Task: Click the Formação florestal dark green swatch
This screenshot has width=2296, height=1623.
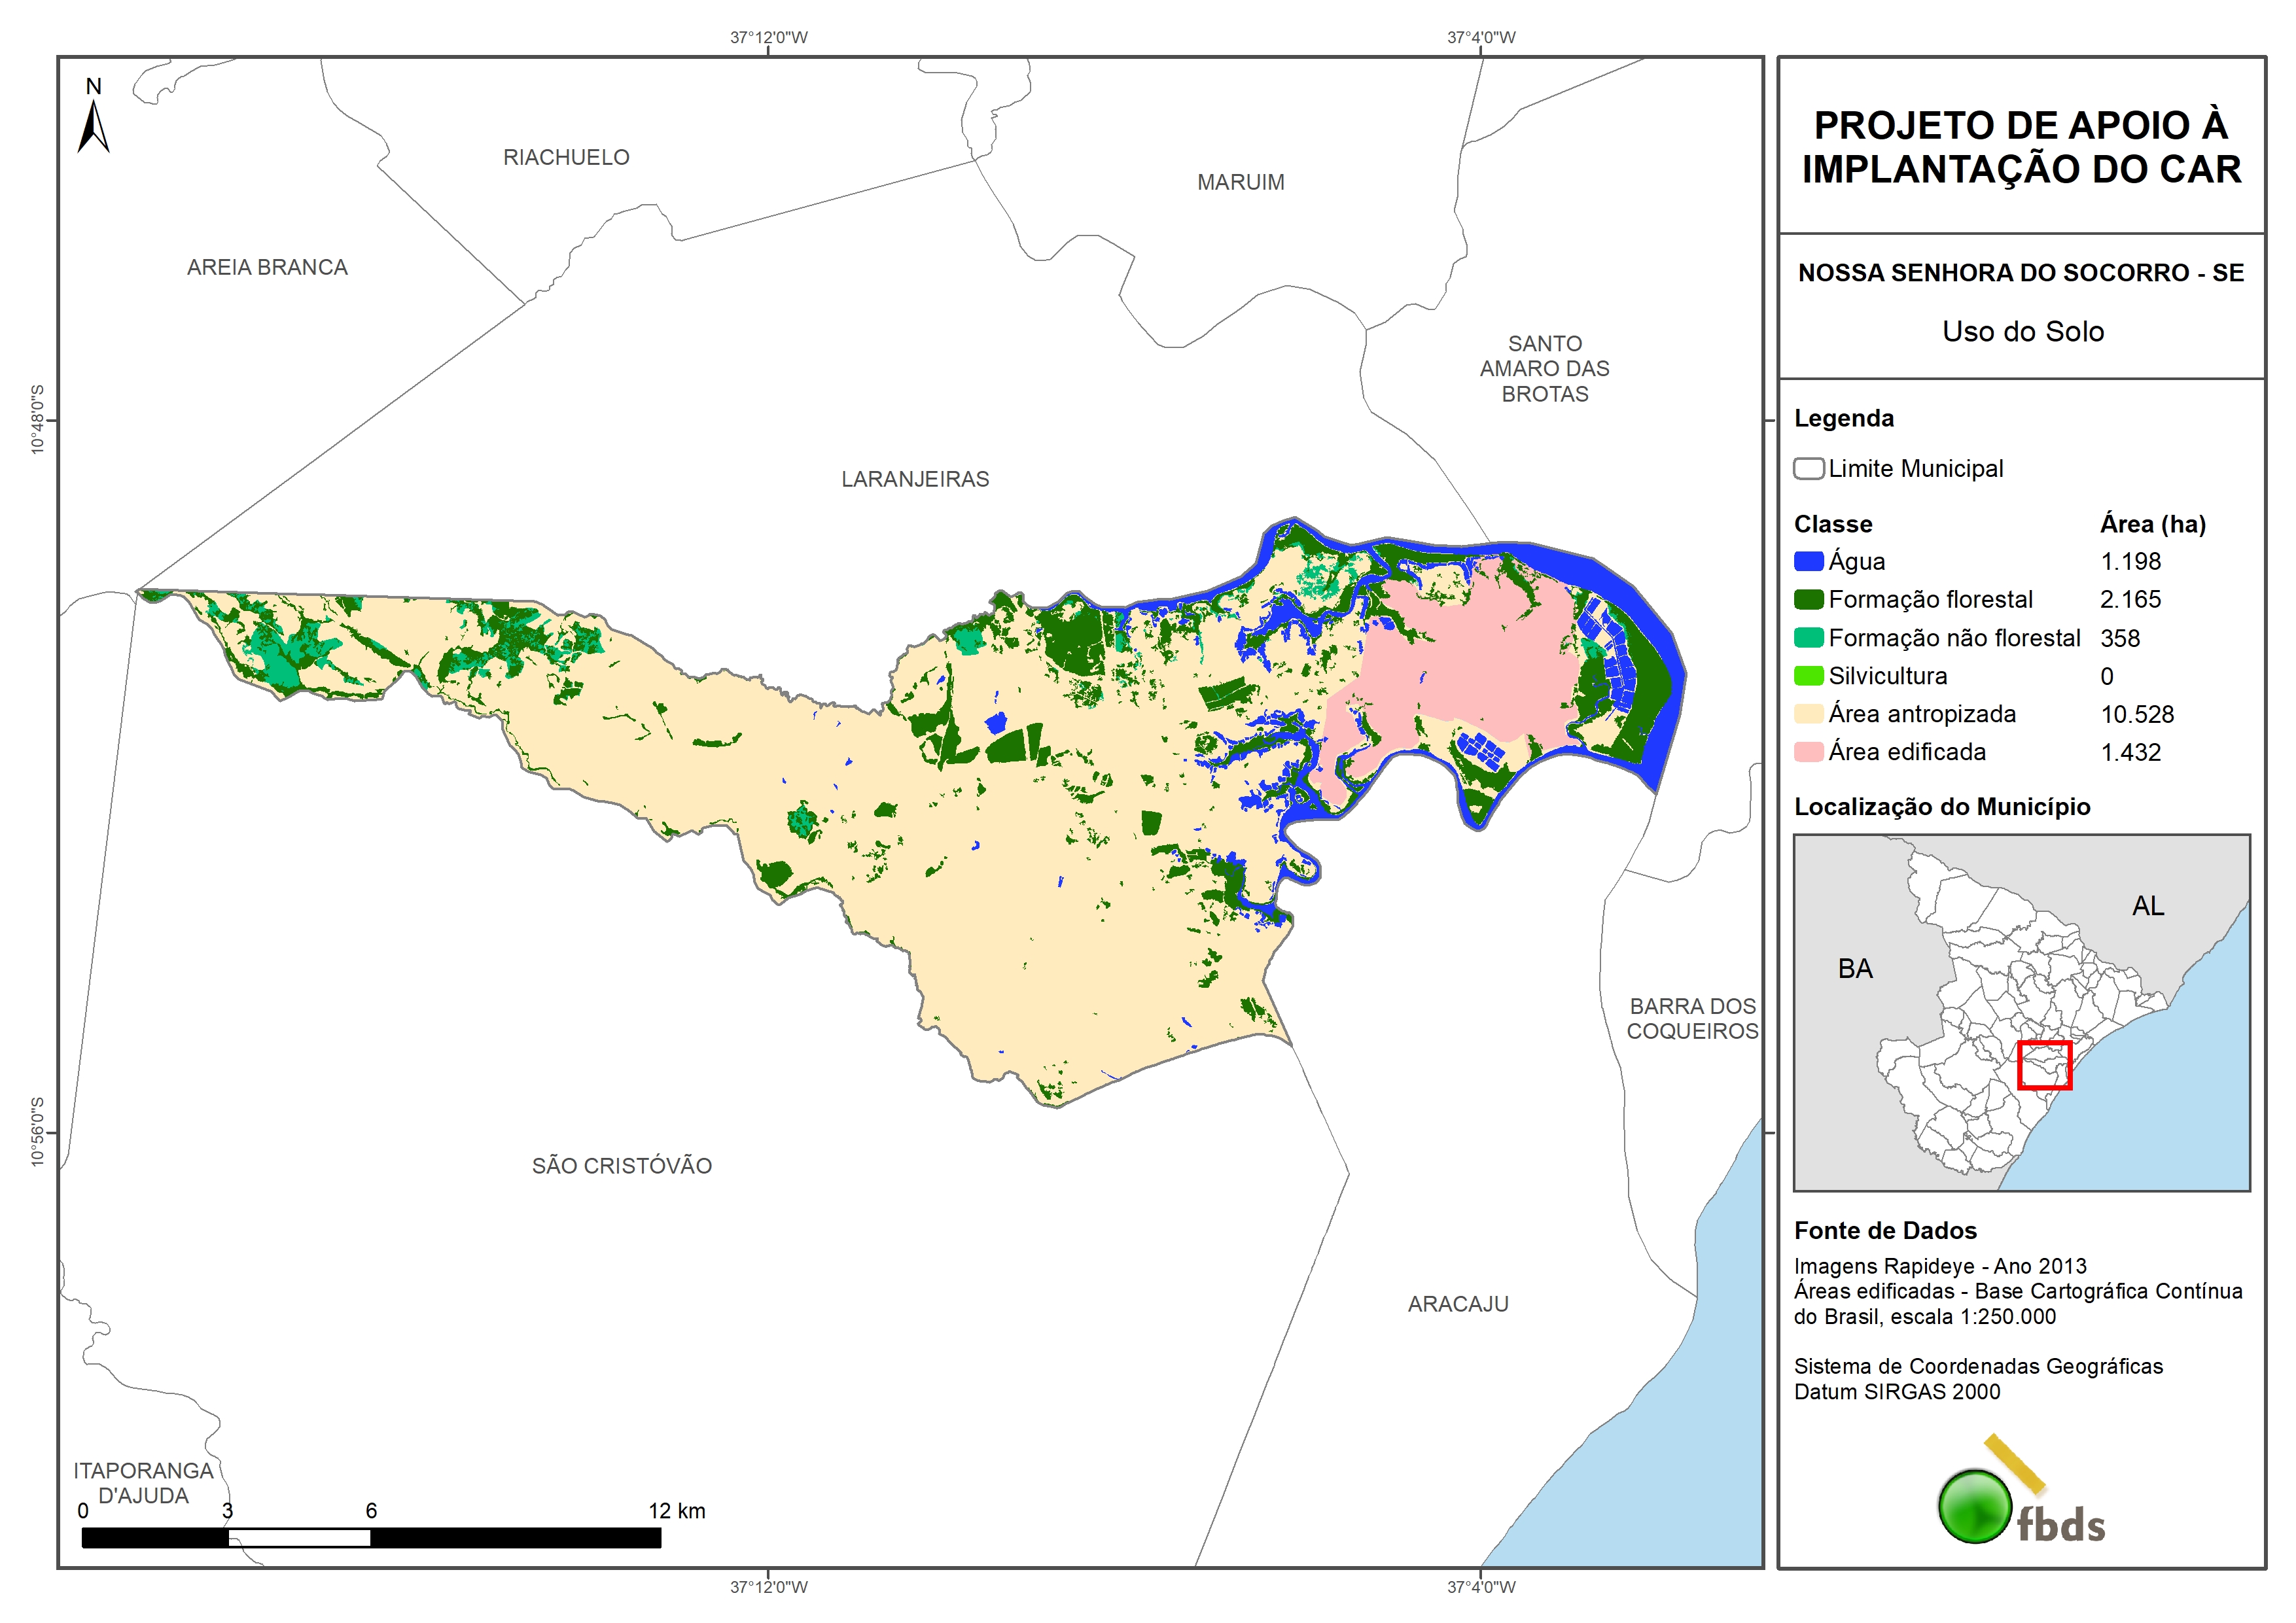Action: pos(1808,600)
